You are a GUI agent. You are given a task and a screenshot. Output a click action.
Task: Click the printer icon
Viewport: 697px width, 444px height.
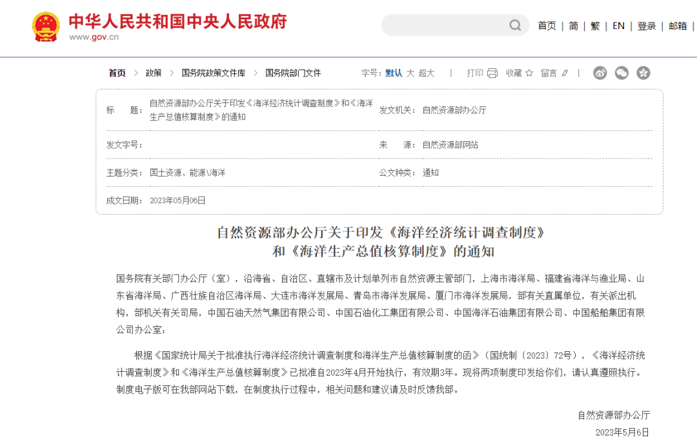click(x=492, y=73)
